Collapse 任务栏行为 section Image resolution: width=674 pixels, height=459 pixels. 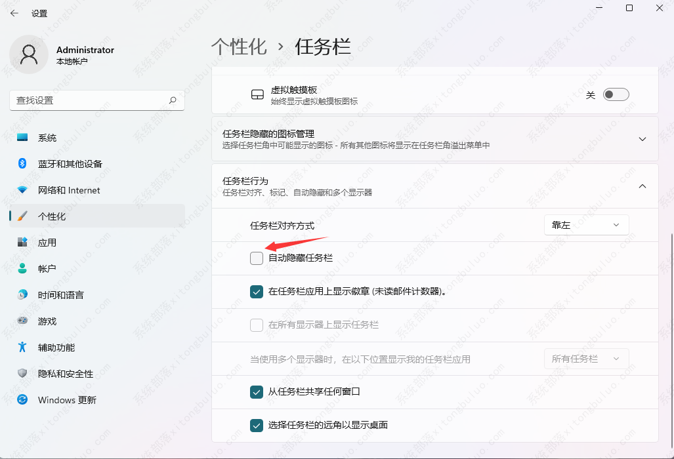(x=642, y=186)
